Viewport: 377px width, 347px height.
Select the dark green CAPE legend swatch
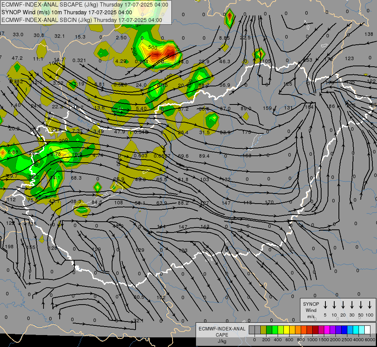tap(269, 330)
